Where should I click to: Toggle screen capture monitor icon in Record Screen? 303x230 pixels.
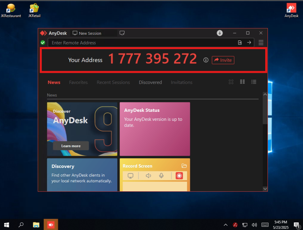pos(130,176)
